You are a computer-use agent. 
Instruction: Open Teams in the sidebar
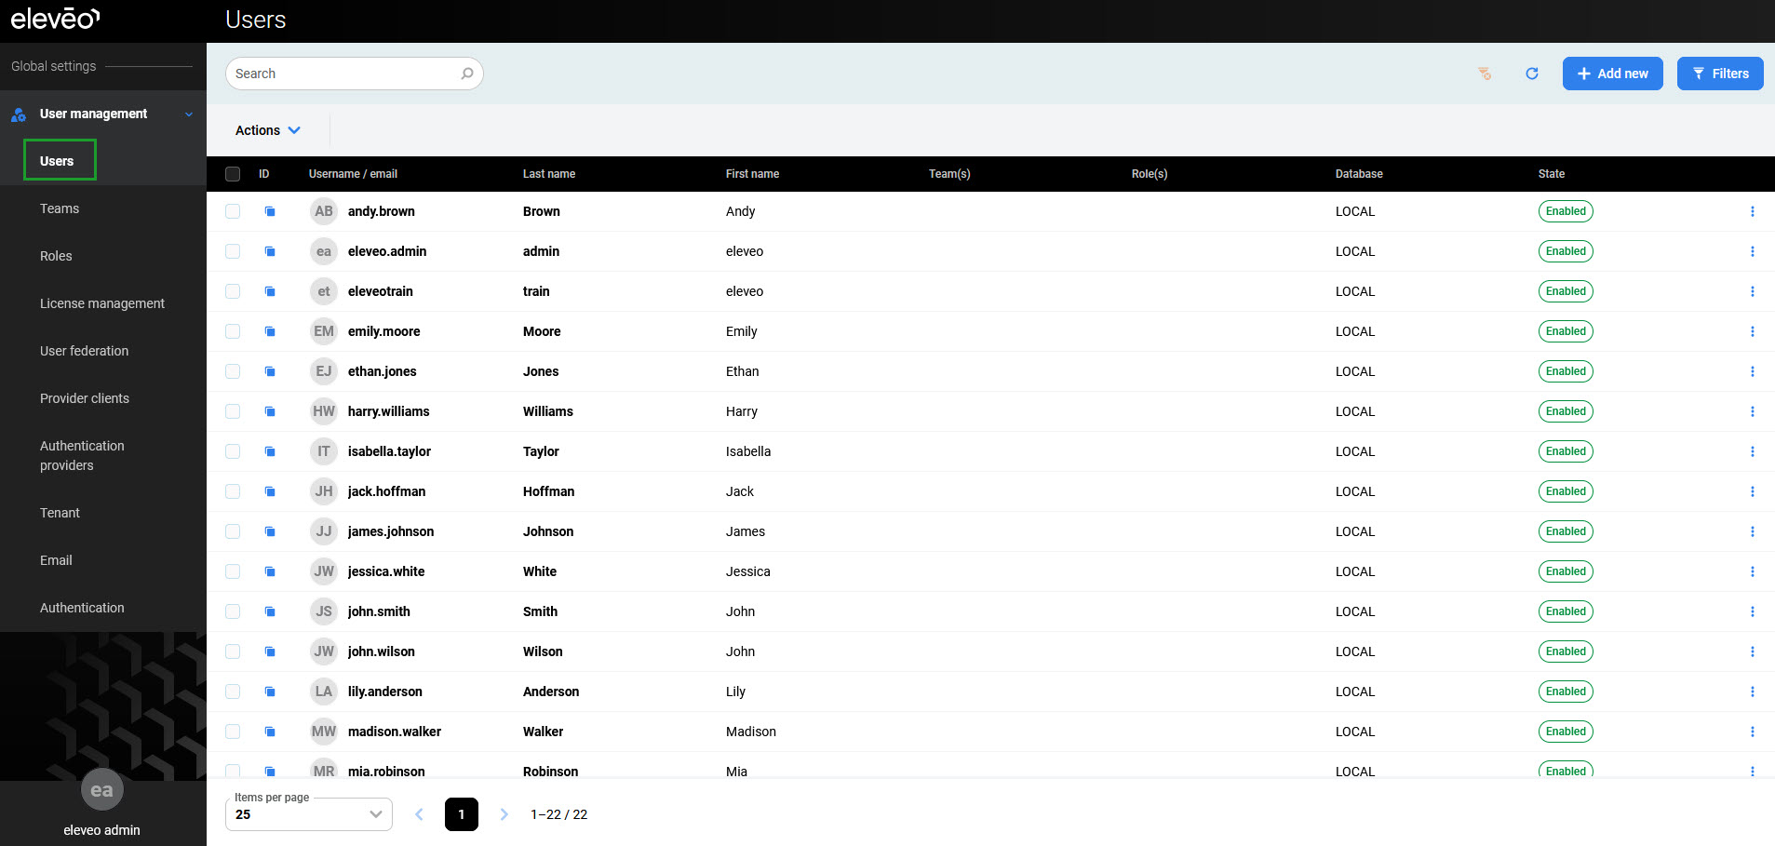[60, 208]
